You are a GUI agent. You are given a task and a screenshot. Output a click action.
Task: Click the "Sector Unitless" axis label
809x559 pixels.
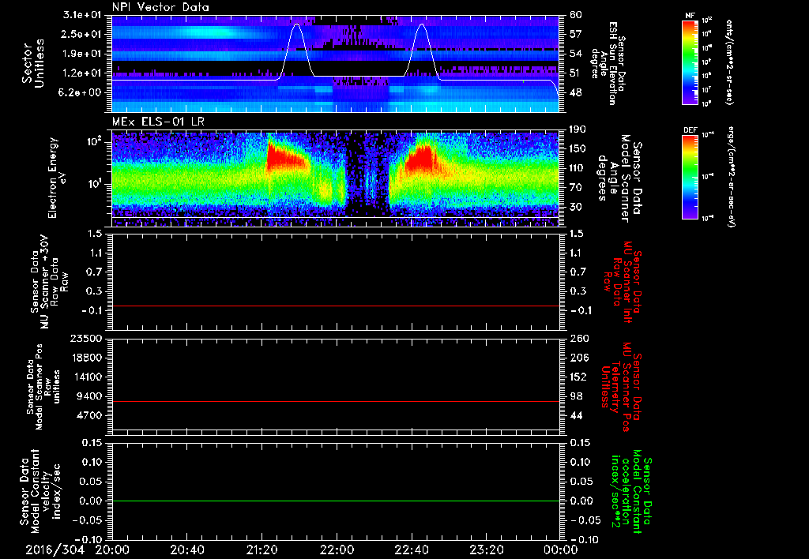coord(33,63)
